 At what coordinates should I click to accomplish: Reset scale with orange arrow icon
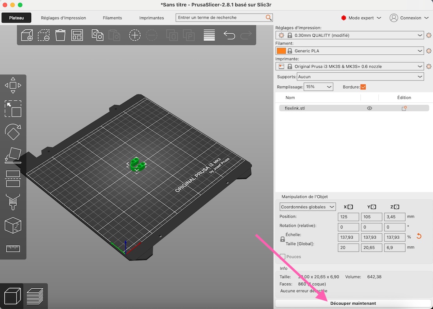pos(419,236)
